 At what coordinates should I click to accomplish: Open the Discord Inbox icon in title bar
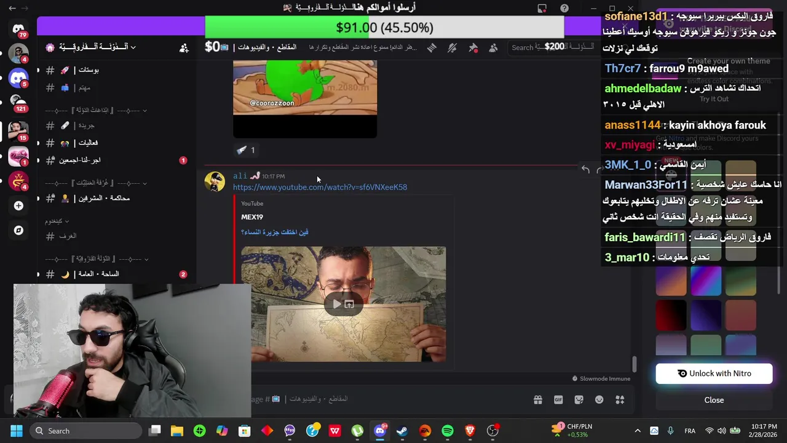(542, 8)
